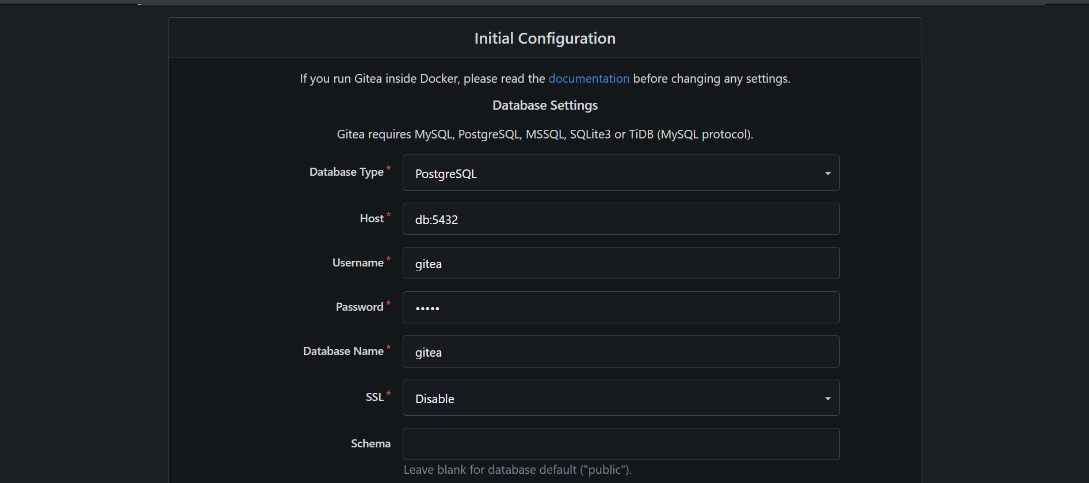Click the Schema field label
The image size is (1089, 483).
pyautogui.click(x=370, y=444)
